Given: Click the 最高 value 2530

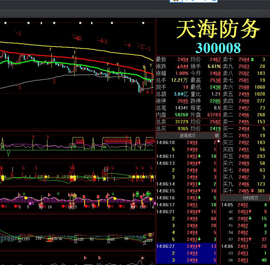Looking at the screenshot, I should (215, 80).
